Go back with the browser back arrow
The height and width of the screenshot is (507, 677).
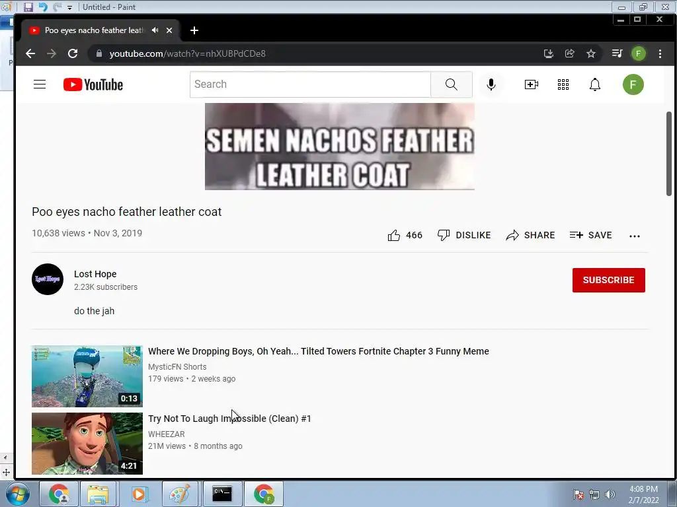click(x=30, y=53)
